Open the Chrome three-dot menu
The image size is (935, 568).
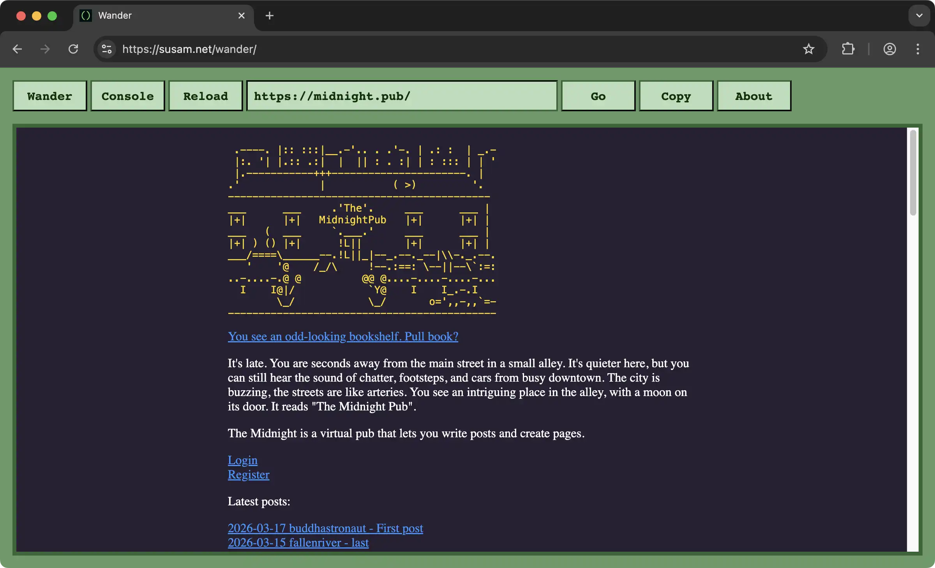coord(918,49)
